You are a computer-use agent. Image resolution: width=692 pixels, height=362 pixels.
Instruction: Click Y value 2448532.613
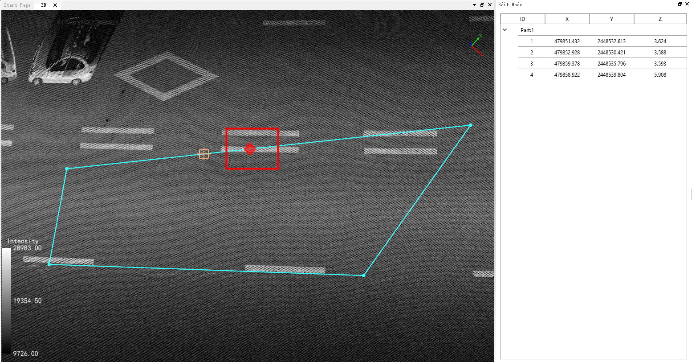[612, 41]
